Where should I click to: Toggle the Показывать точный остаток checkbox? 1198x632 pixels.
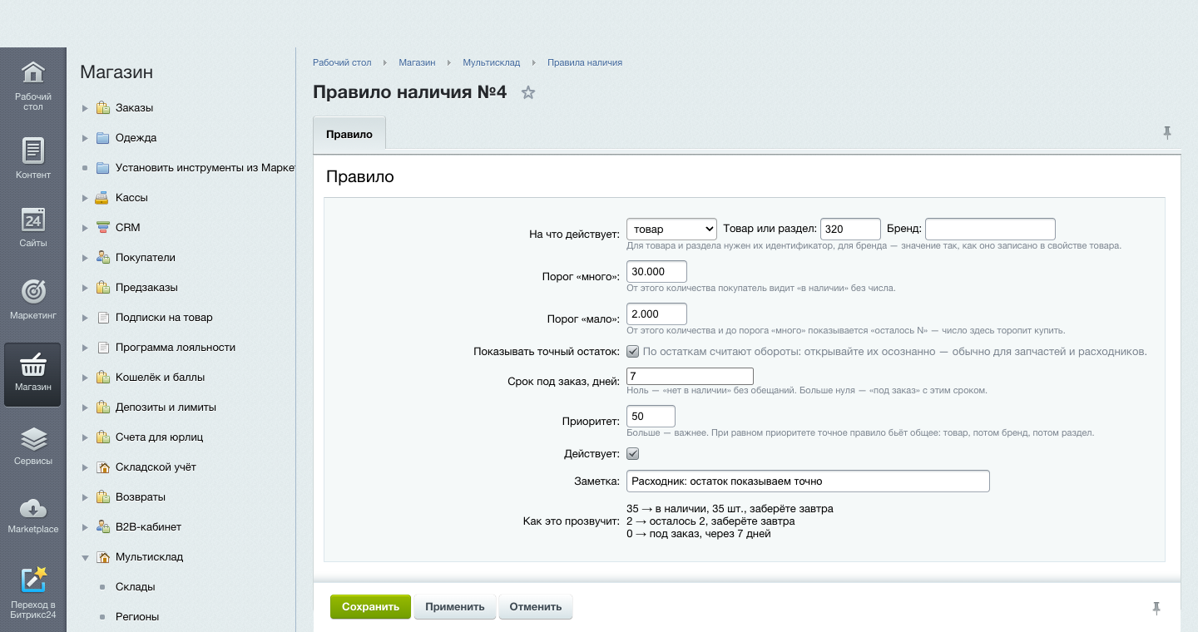click(x=632, y=352)
